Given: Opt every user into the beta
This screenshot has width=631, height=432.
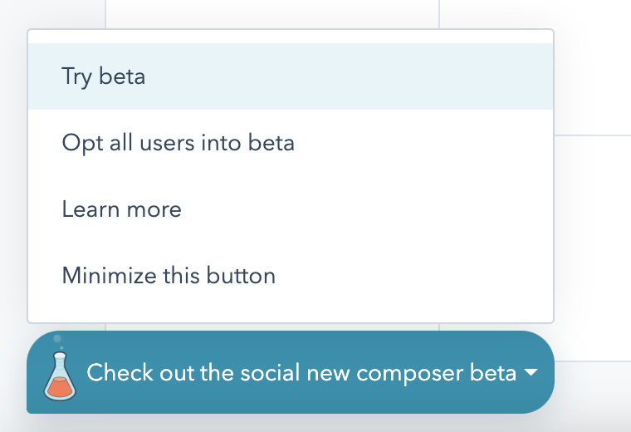Looking at the screenshot, I should pyautogui.click(x=178, y=143).
